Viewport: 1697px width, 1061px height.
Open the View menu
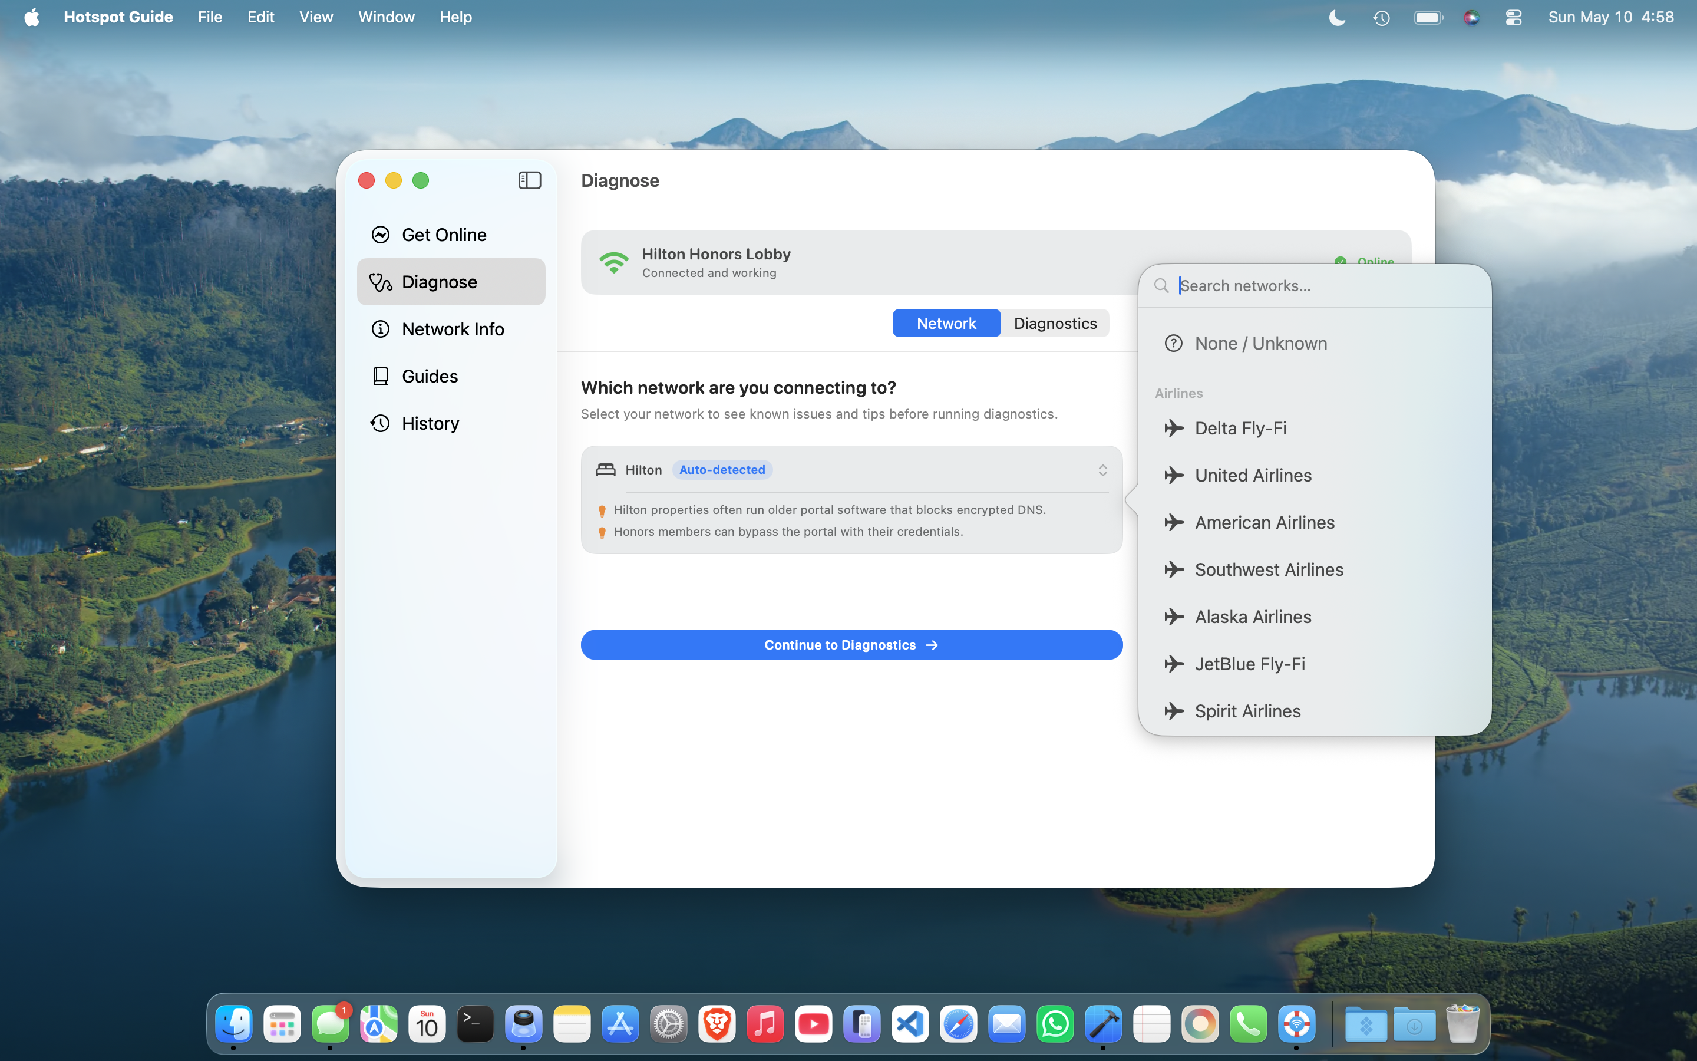tap(316, 17)
